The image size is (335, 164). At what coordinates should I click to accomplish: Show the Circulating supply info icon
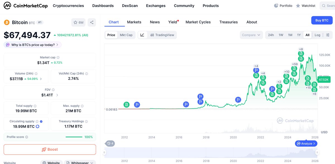click(37, 121)
